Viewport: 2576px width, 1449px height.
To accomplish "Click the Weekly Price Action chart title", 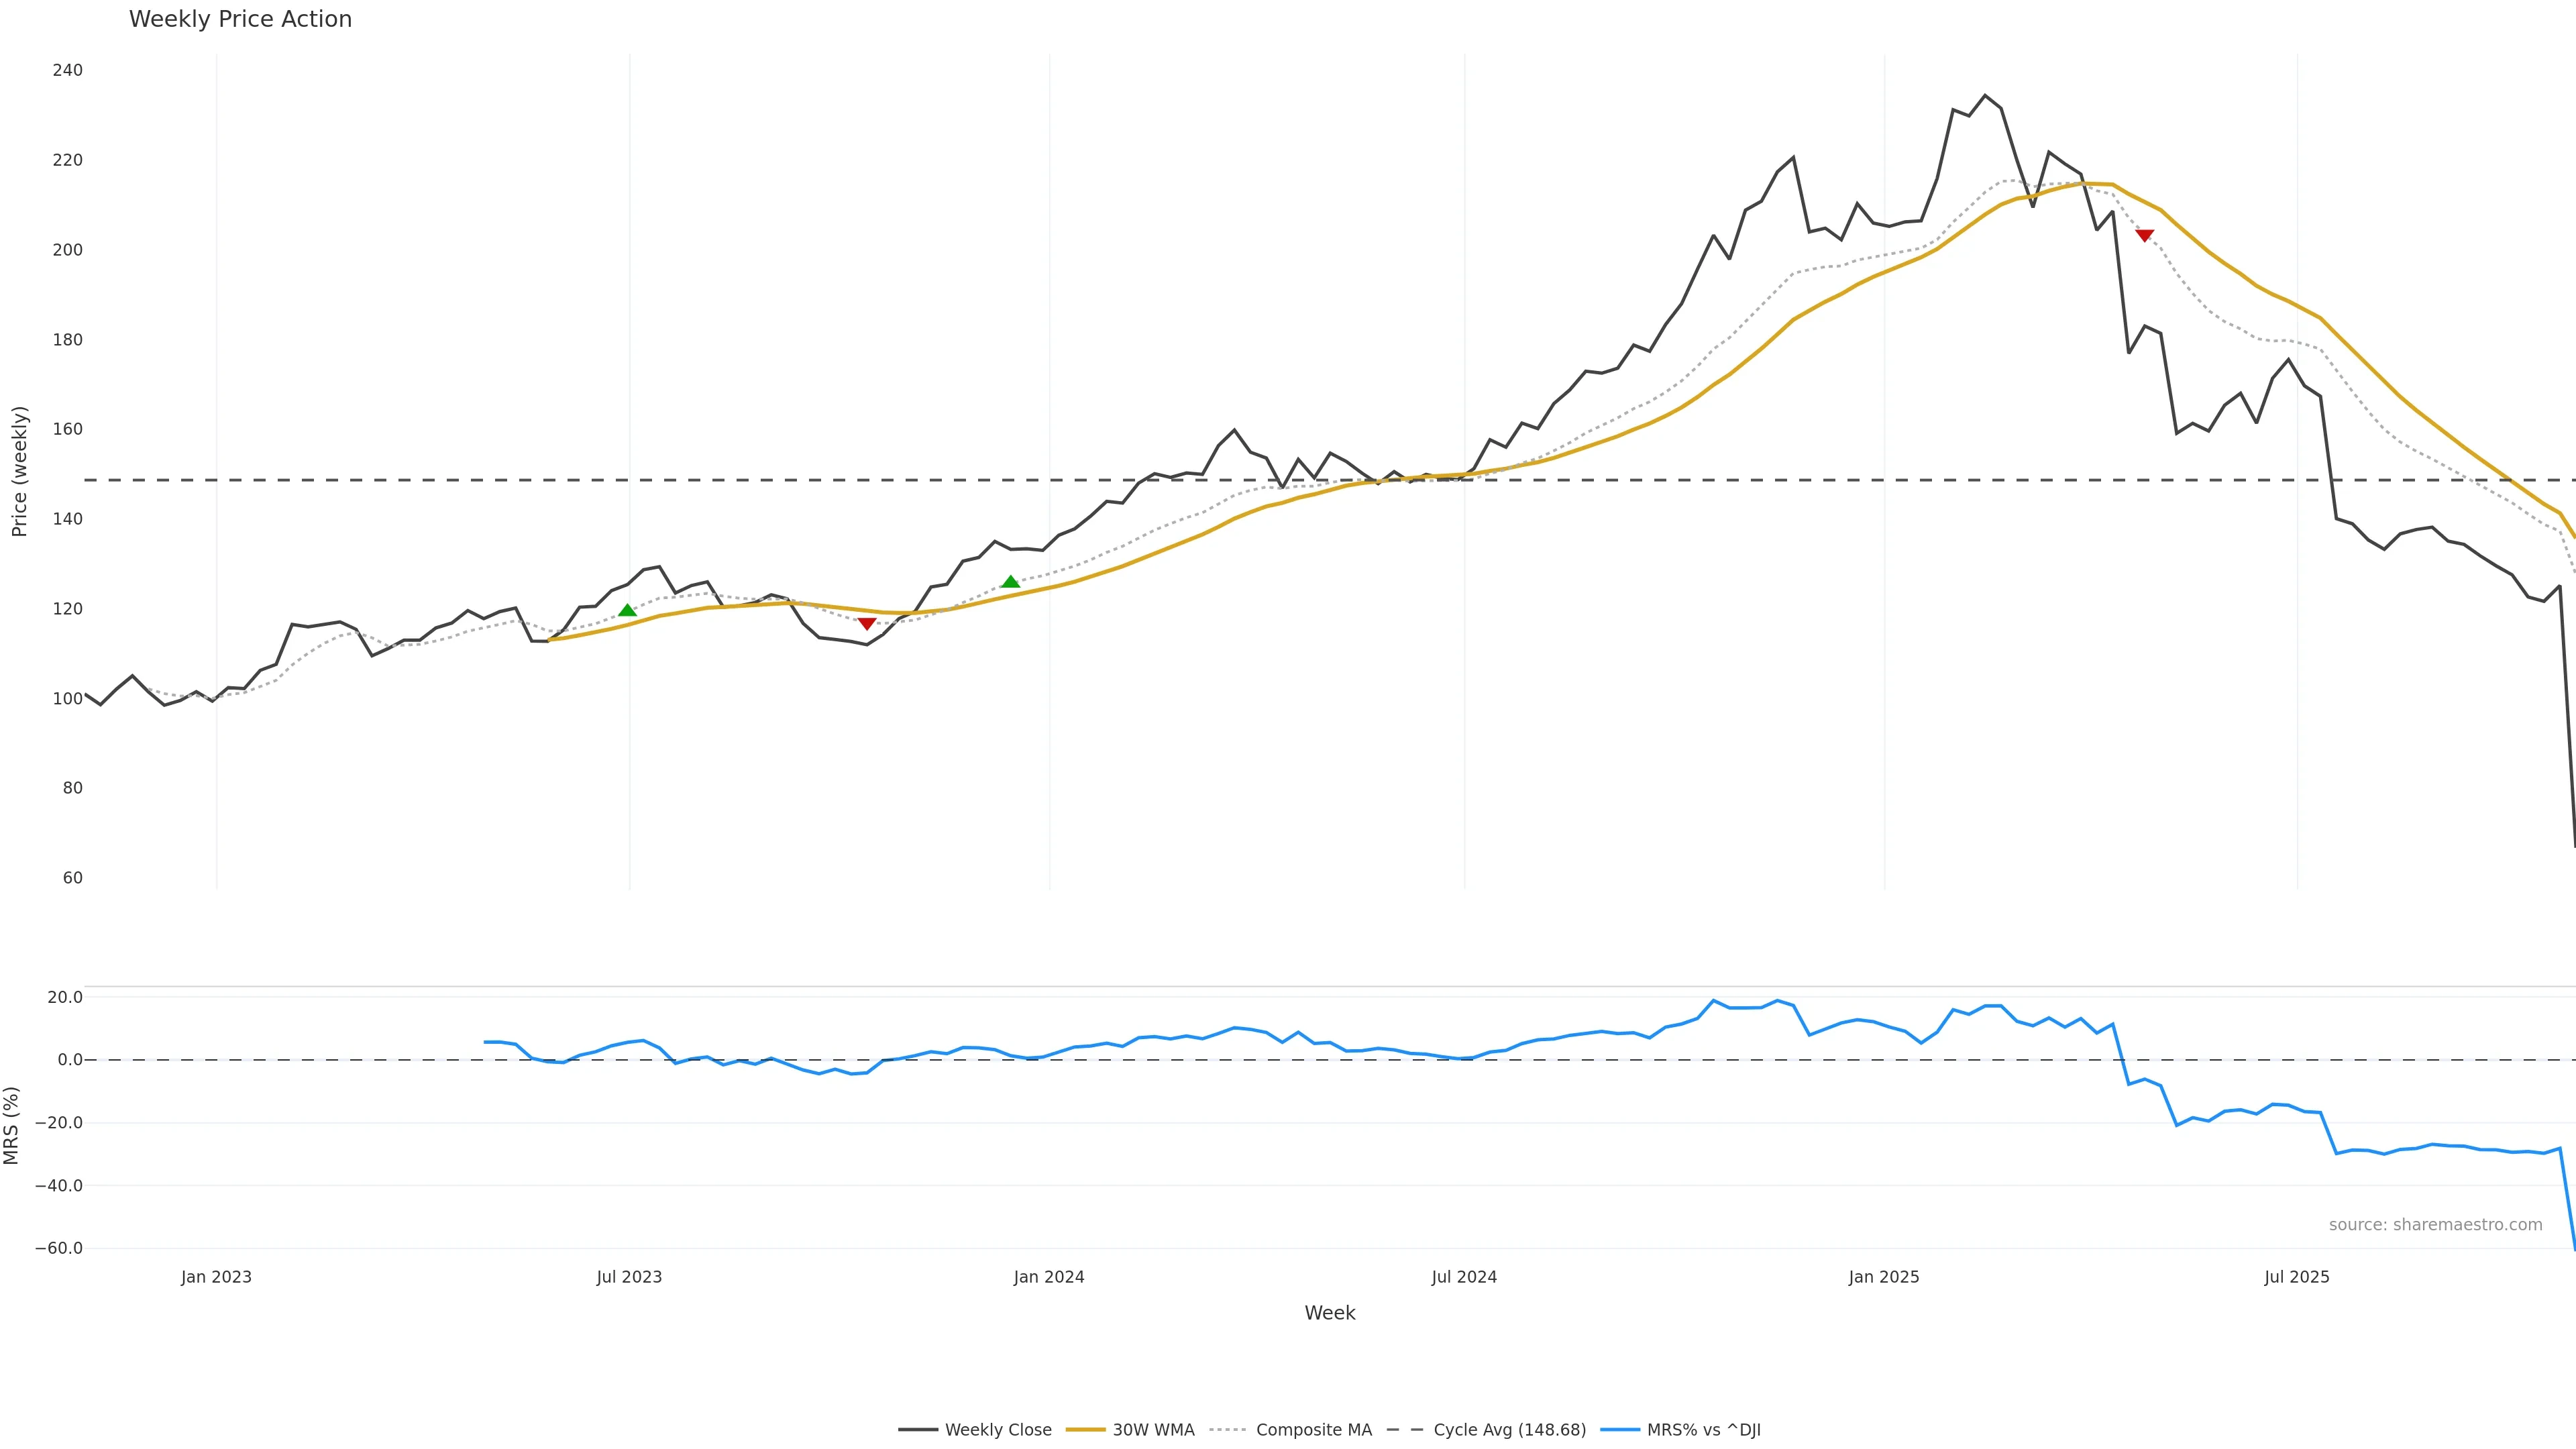I will pos(240,19).
